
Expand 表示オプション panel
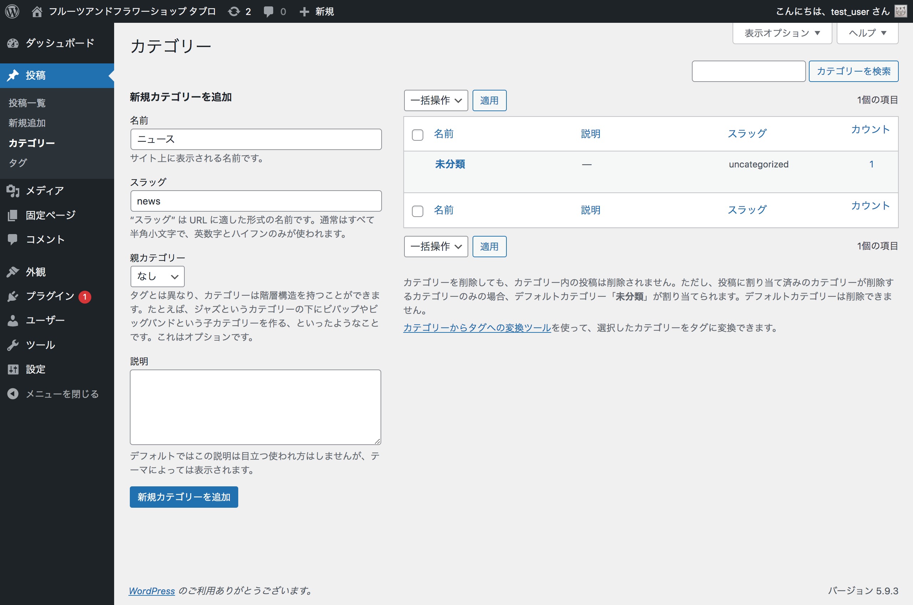tap(782, 33)
